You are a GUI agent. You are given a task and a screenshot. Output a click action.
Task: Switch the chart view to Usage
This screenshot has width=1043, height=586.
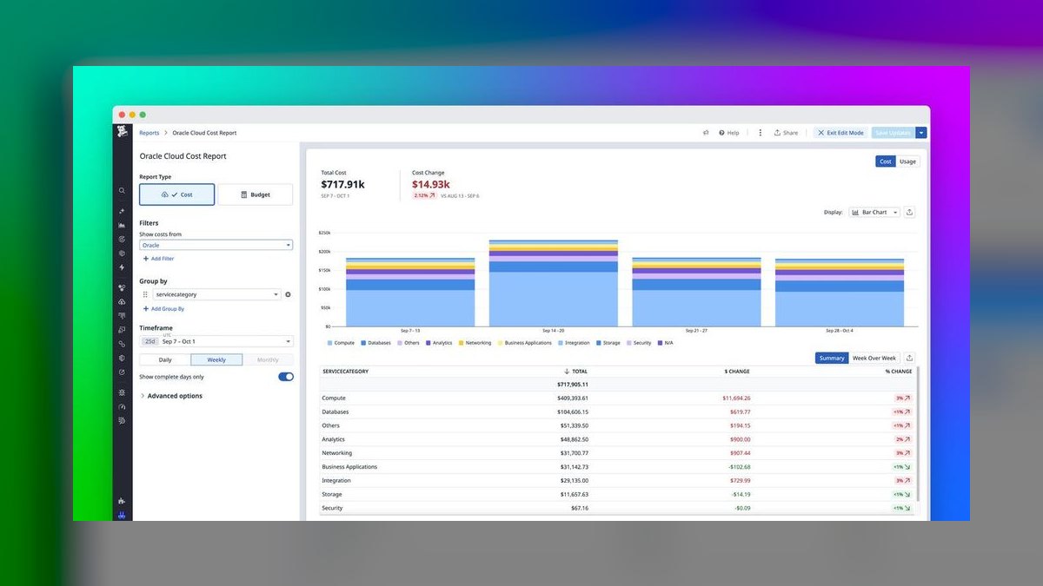point(907,161)
